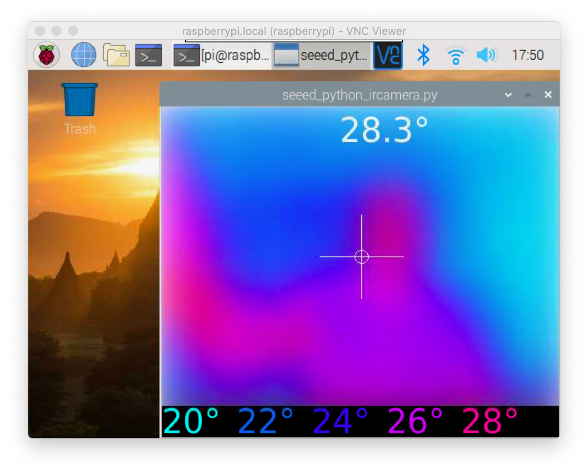
Task: Click the cyan 20° legend label
Action: pos(191,422)
